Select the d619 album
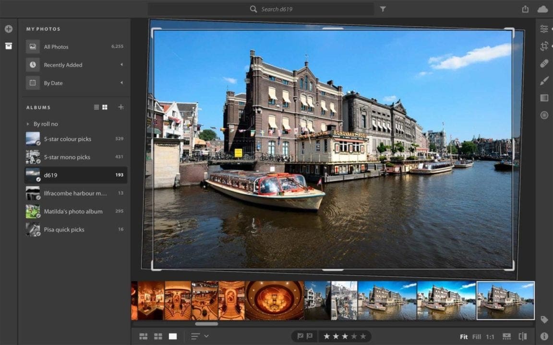The image size is (553, 345). click(75, 175)
